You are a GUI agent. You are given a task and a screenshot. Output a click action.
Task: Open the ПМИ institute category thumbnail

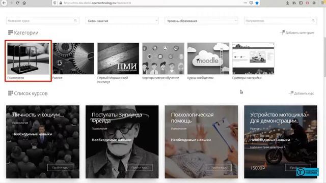(x=118, y=58)
